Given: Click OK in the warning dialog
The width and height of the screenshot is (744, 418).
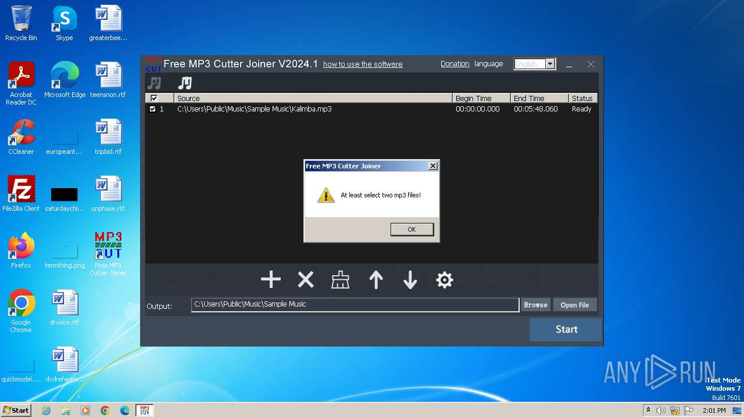Looking at the screenshot, I should click(412, 229).
